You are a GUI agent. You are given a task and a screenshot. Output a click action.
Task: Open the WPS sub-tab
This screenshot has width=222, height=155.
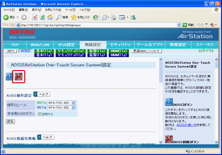[x=11, y=51]
